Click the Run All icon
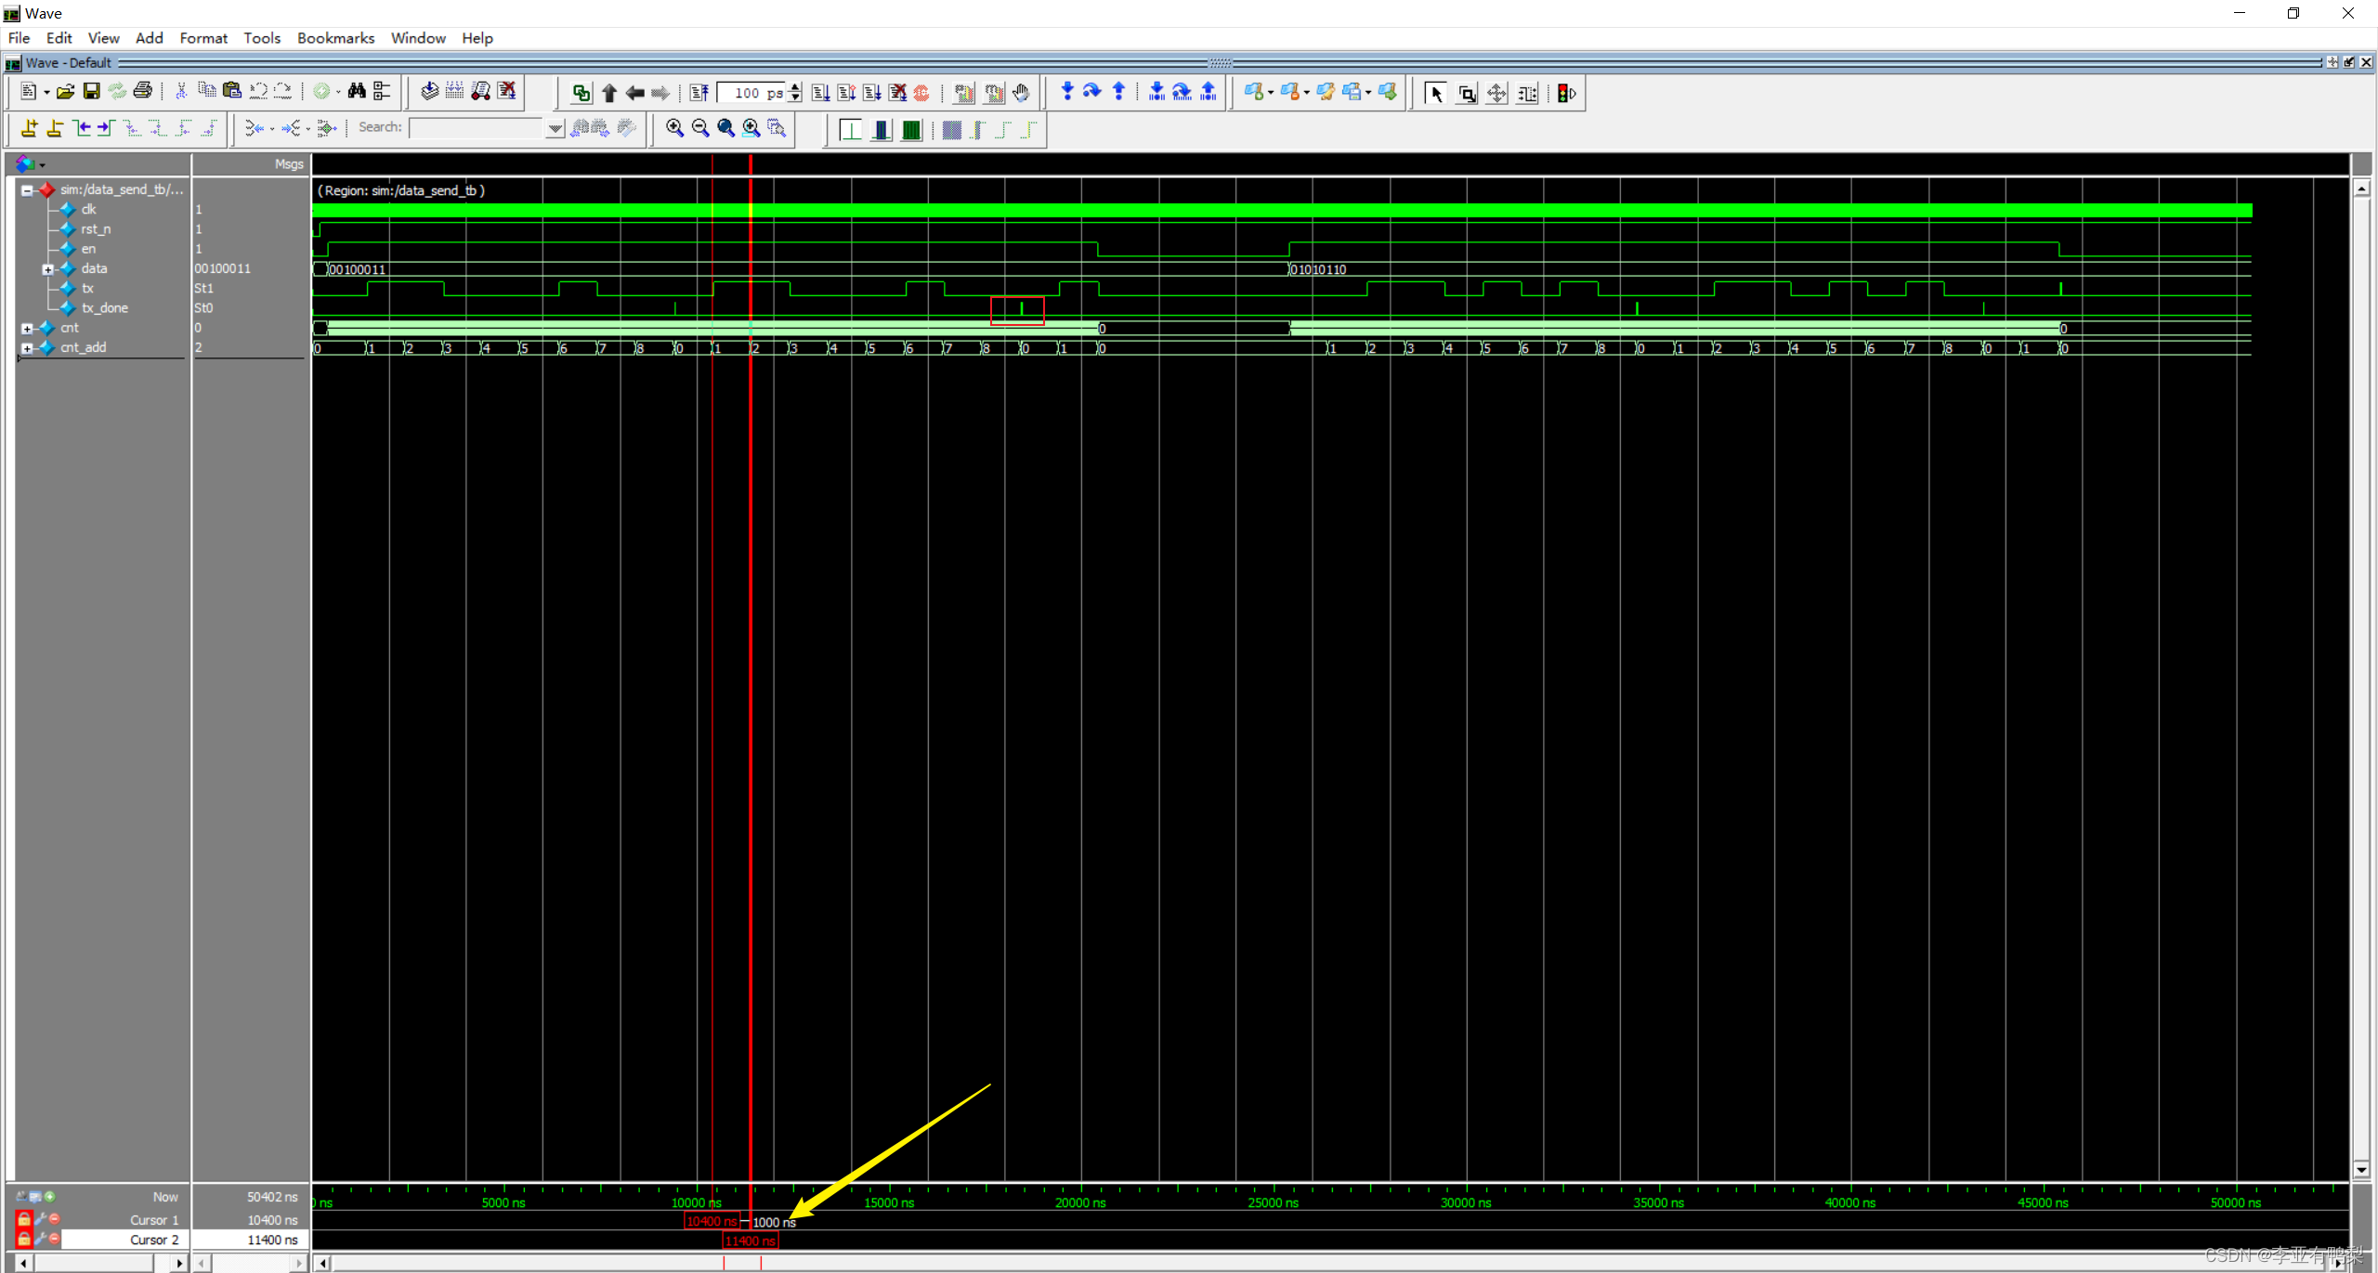This screenshot has width=2378, height=1273. click(x=871, y=93)
